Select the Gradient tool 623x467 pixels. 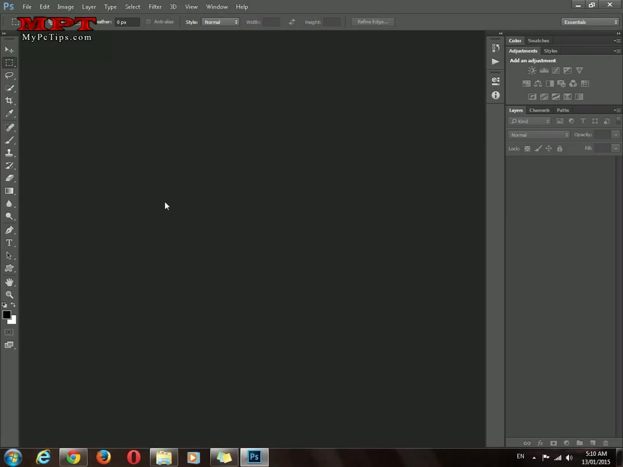coord(9,191)
